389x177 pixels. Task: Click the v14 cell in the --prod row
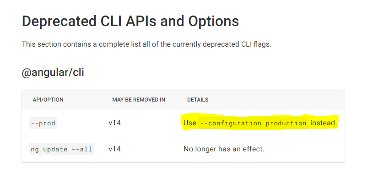tap(114, 123)
